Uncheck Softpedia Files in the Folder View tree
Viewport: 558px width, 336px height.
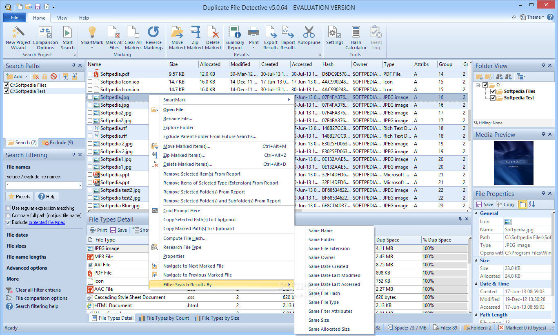(493, 92)
